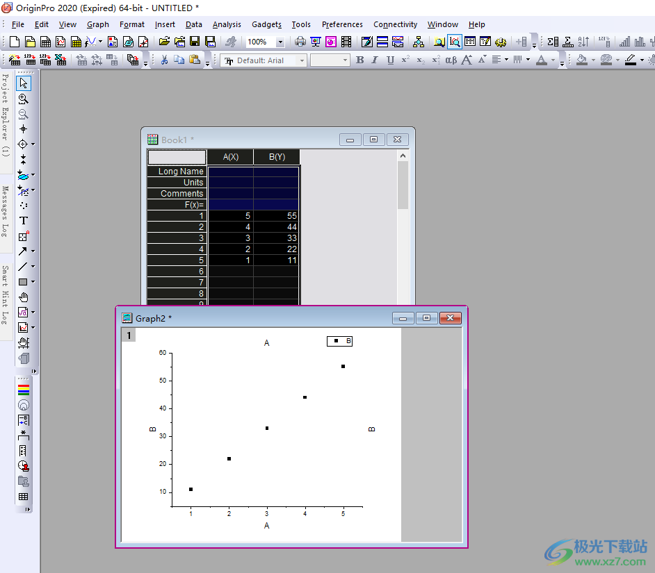Click the Open folder icon

tap(164, 42)
